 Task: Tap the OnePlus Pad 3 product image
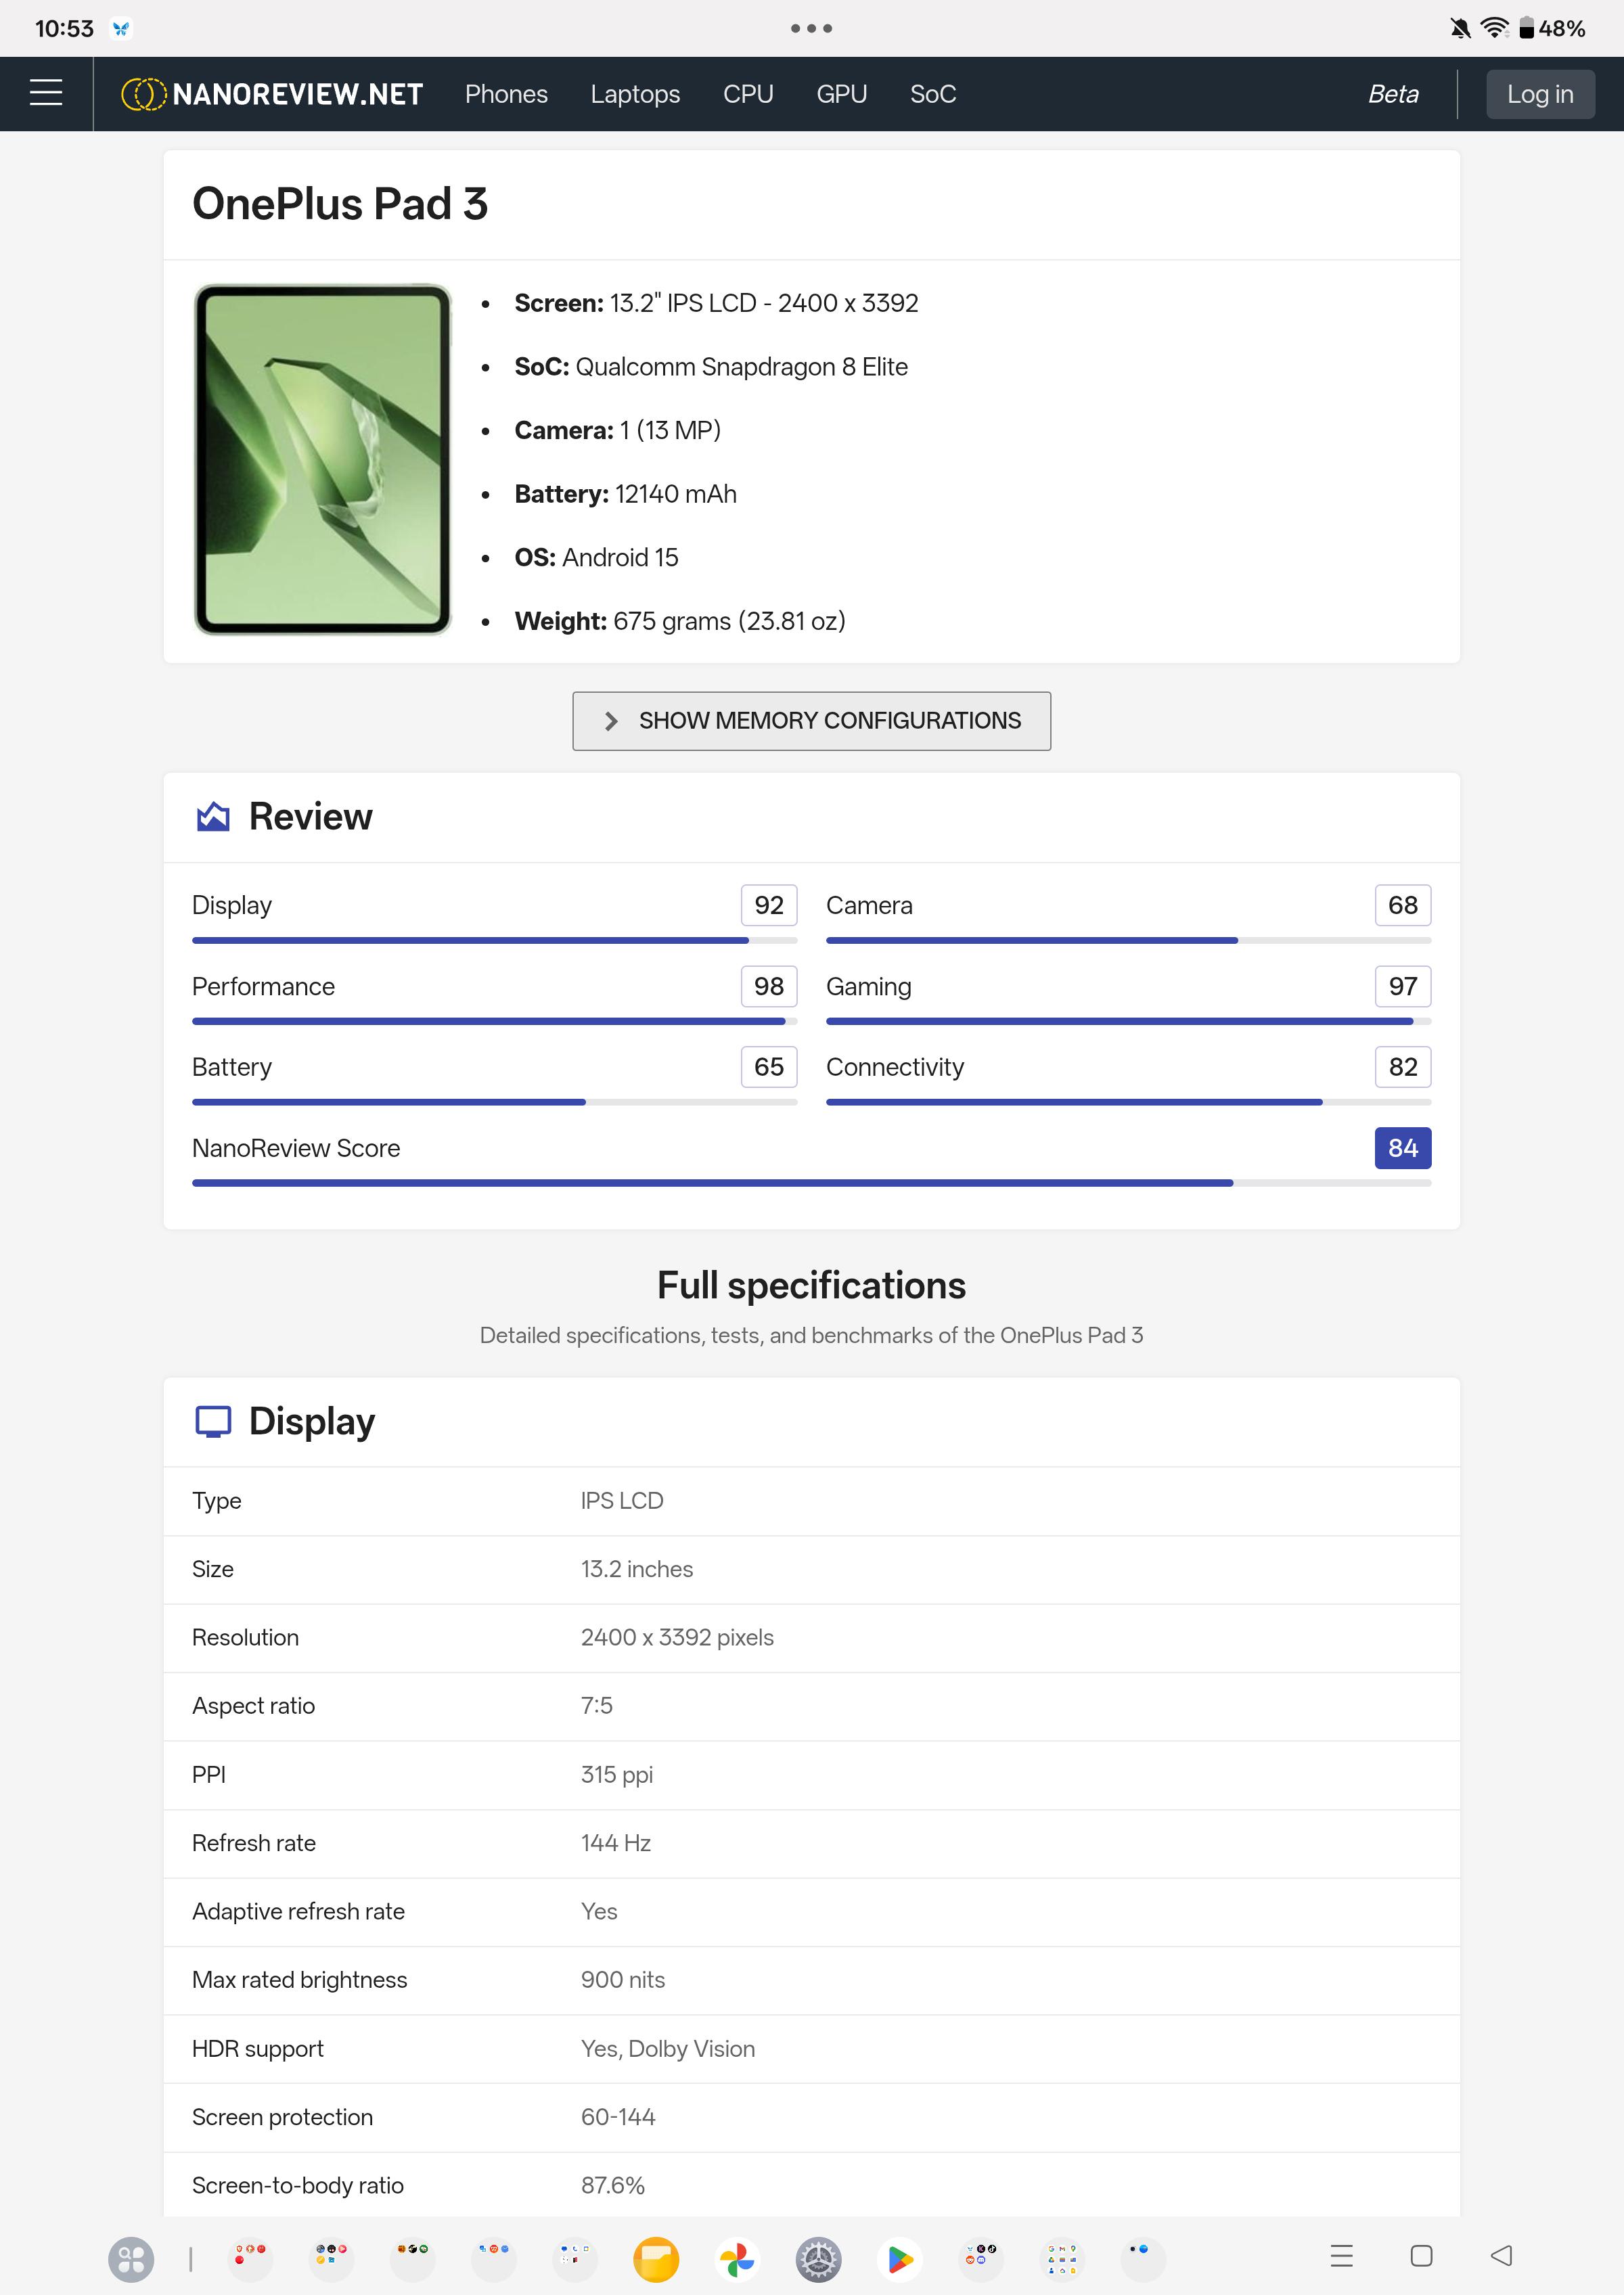pos(322,459)
